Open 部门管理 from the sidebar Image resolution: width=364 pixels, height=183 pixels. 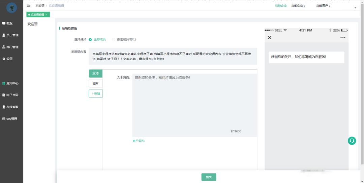(12, 47)
